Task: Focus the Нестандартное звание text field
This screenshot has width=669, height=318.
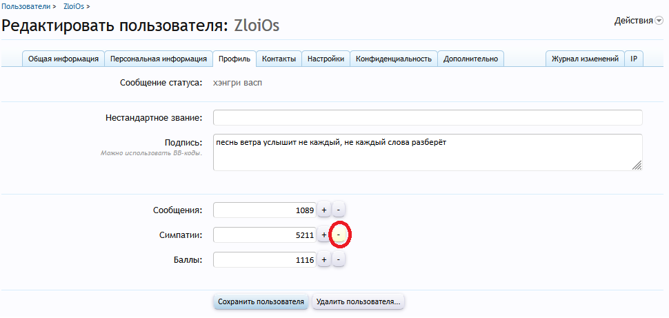Action: 428,118
